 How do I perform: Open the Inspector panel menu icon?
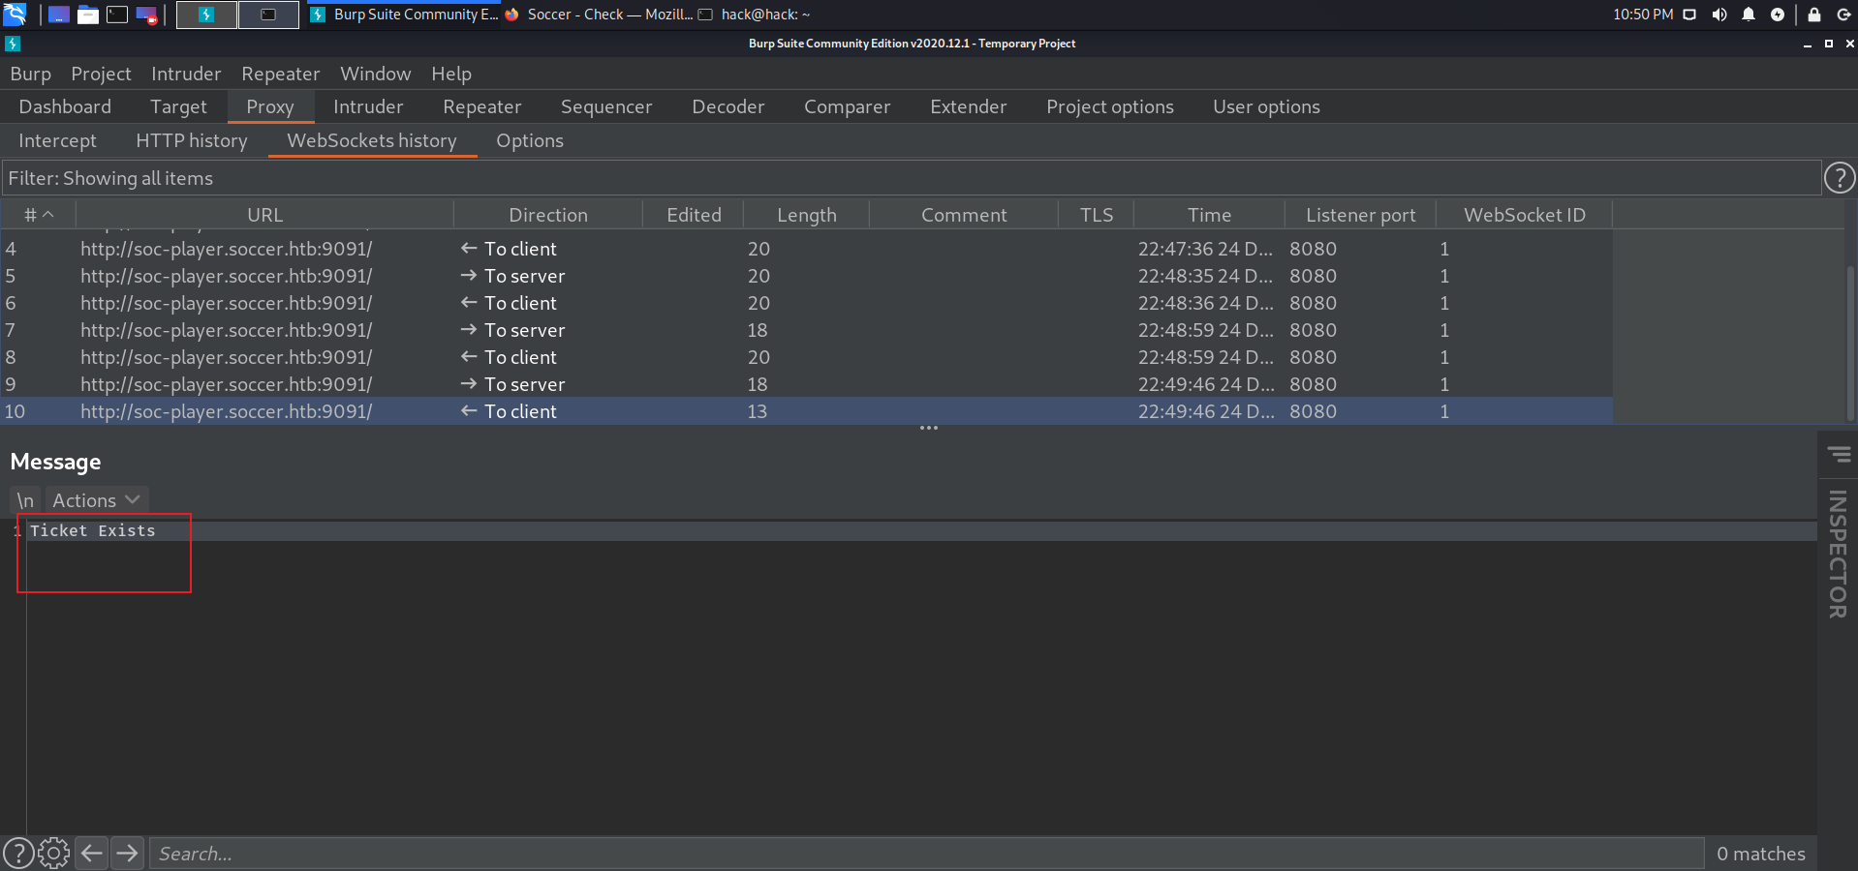pyautogui.click(x=1839, y=454)
